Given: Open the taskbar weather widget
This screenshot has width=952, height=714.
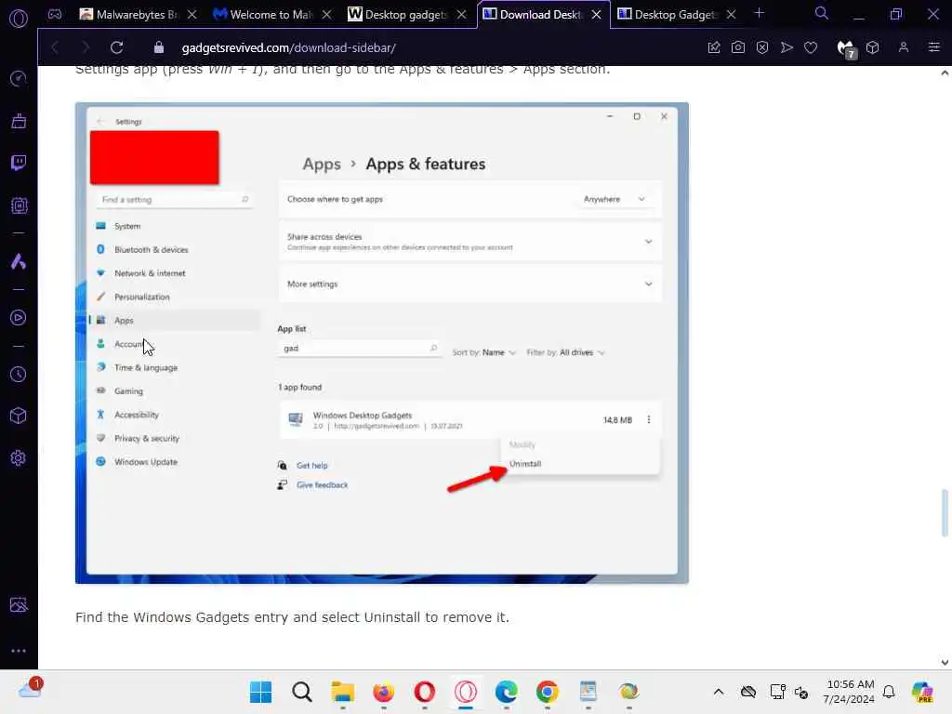Looking at the screenshot, I should point(31,689).
